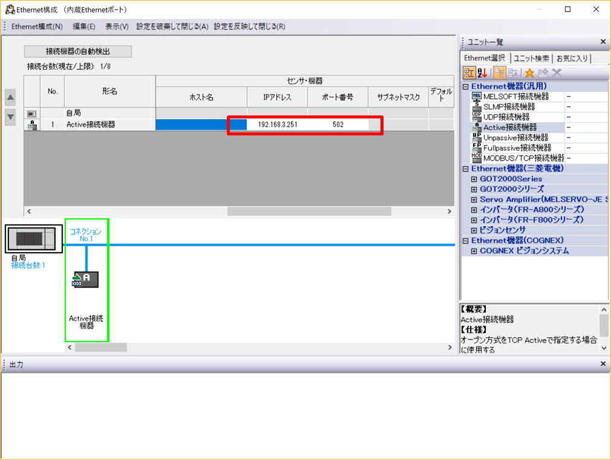
Task: Move selected row down with down arrow
Action: point(10,117)
